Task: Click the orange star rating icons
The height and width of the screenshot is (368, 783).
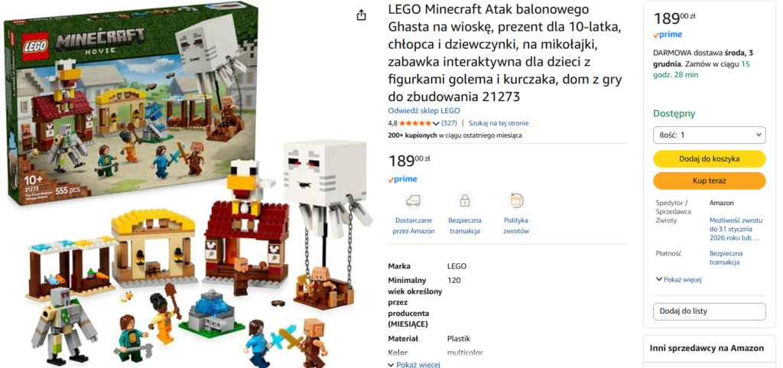Action: tap(415, 123)
